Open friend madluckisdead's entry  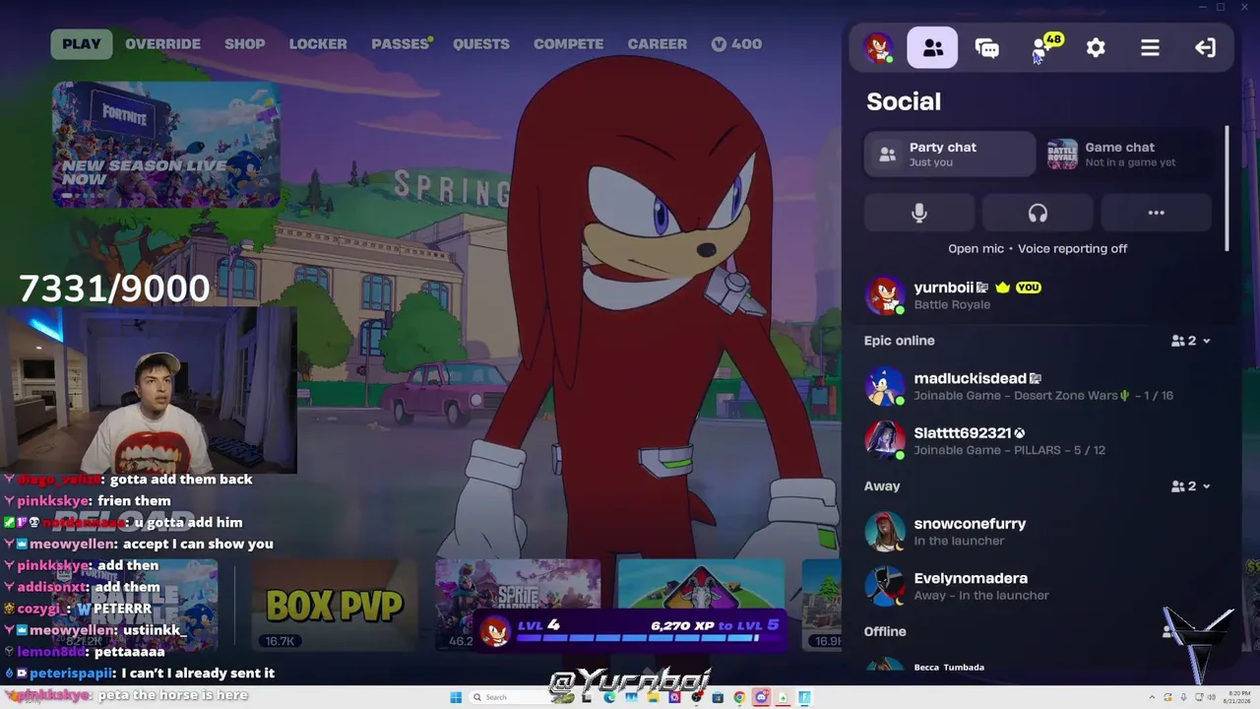click(x=1039, y=386)
